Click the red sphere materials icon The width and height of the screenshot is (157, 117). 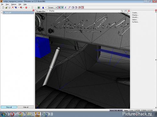[26, 7]
